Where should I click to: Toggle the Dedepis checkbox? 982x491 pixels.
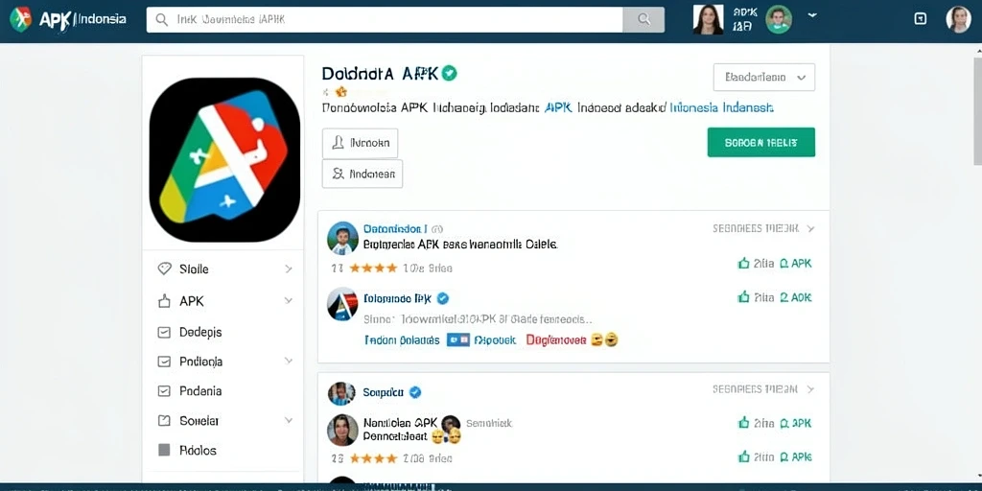(x=164, y=333)
